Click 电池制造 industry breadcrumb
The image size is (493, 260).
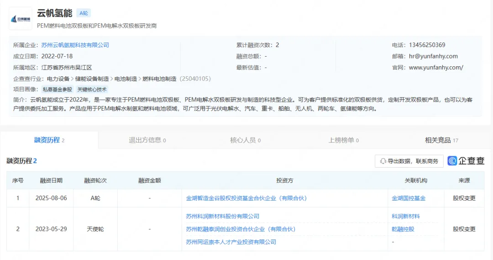pyautogui.click(x=126, y=79)
